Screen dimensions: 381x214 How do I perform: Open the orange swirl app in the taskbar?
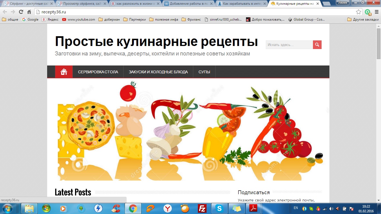pyautogui.click(x=150, y=208)
